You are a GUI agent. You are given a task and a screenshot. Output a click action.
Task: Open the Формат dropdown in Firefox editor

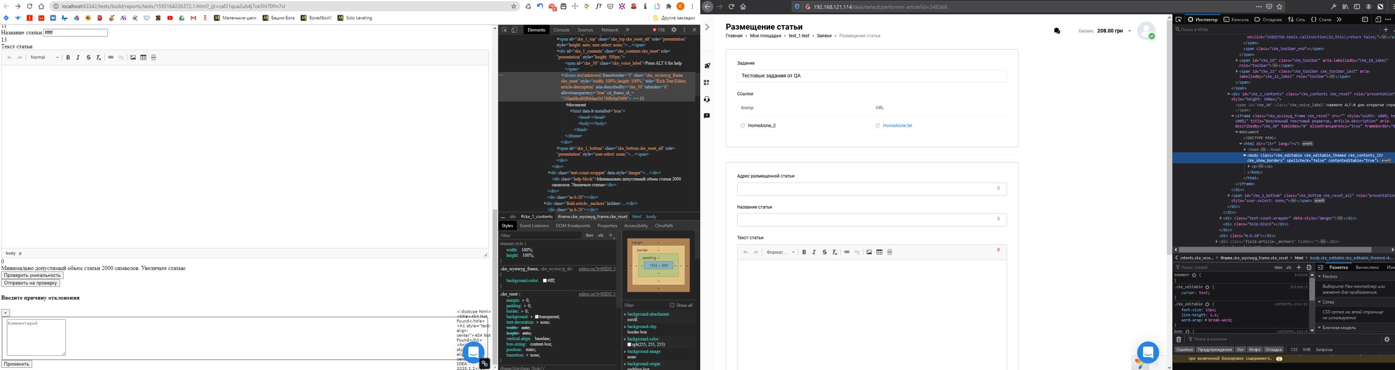tap(780, 252)
